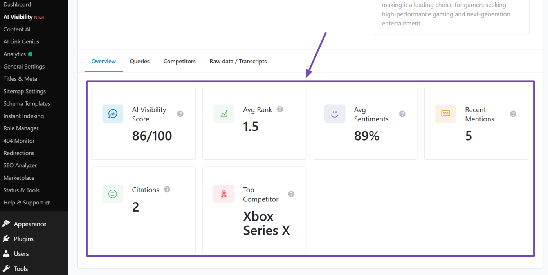Click the Plugins plug icon
Screen dimensions: 548x275
pyautogui.click(x=6, y=239)
